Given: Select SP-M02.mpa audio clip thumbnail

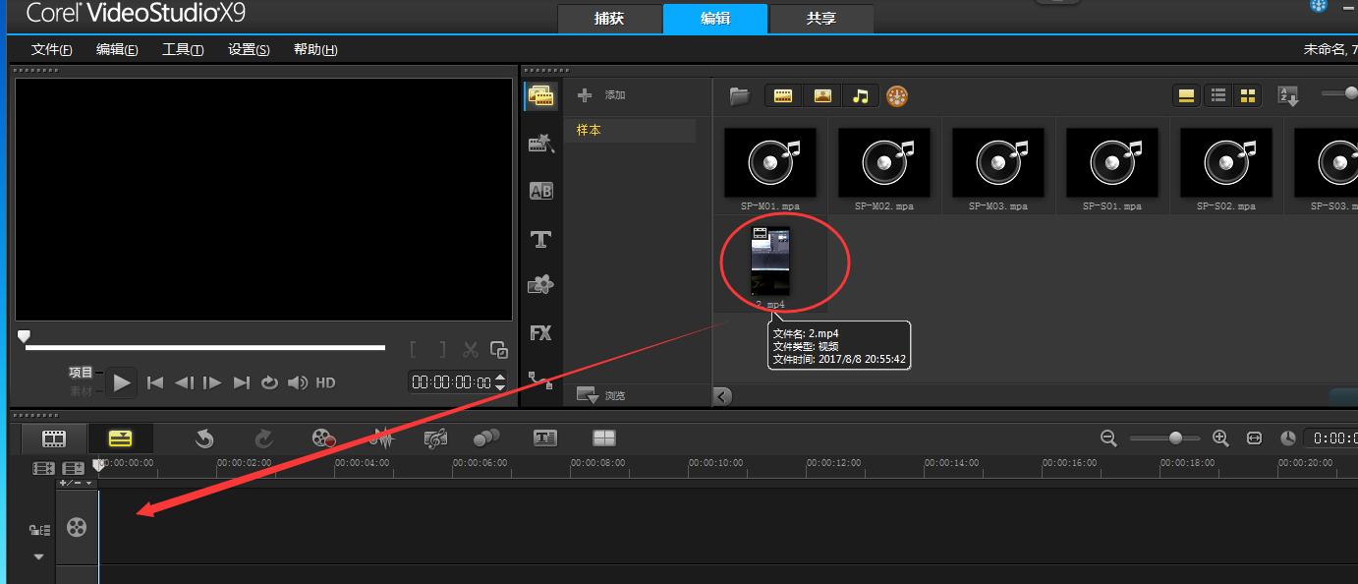Looking at the screenshot, I should pos(883,163).
